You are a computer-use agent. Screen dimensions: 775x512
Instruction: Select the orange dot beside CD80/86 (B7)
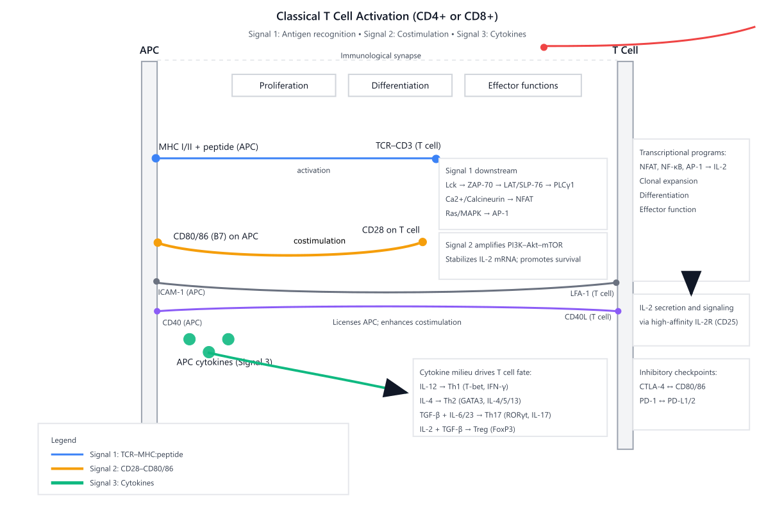coord(157,242)
